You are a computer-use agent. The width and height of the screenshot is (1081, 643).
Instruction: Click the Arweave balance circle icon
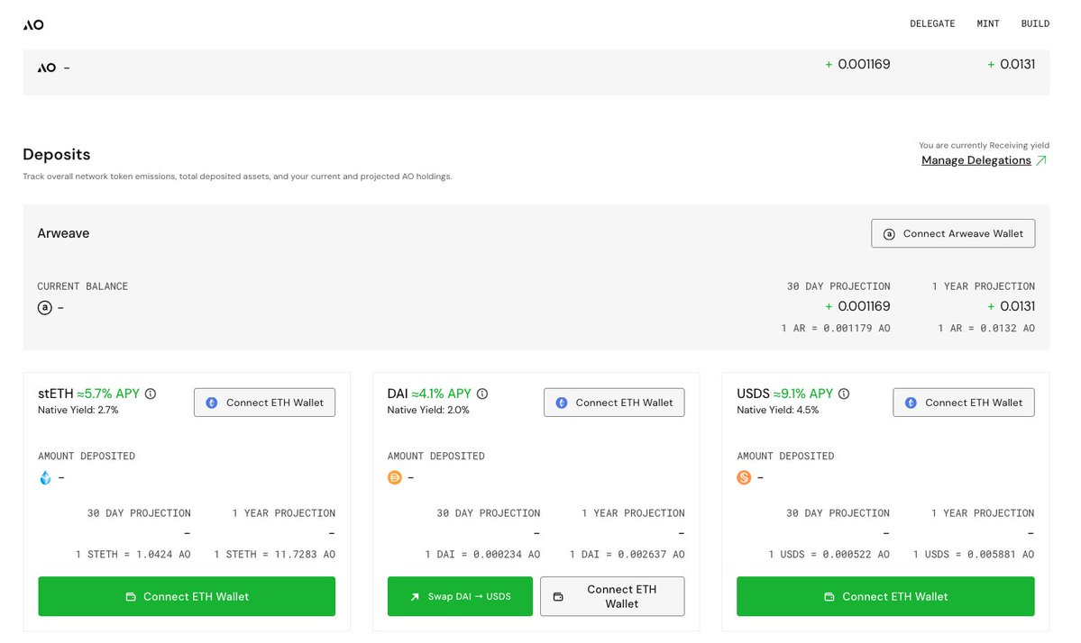45,308
